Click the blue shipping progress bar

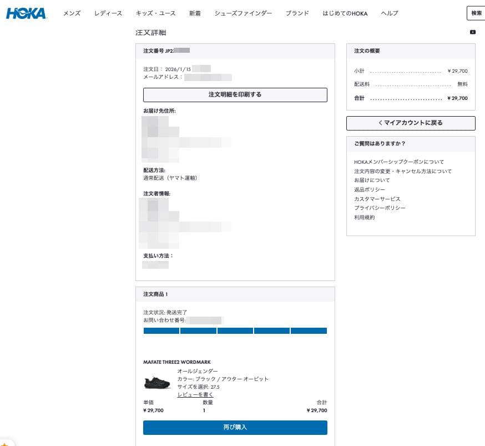[235, 331]
